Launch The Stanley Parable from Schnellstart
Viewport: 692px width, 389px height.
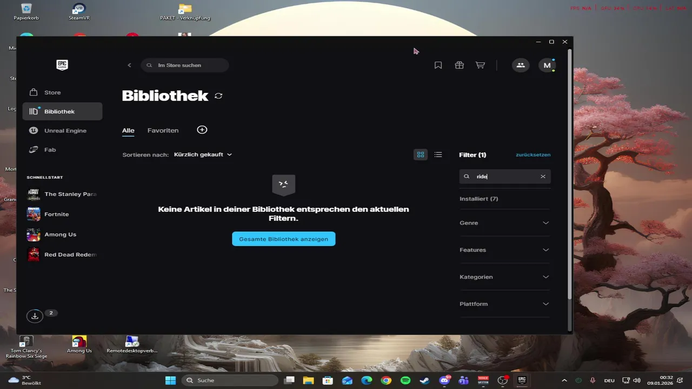(62, 194)
